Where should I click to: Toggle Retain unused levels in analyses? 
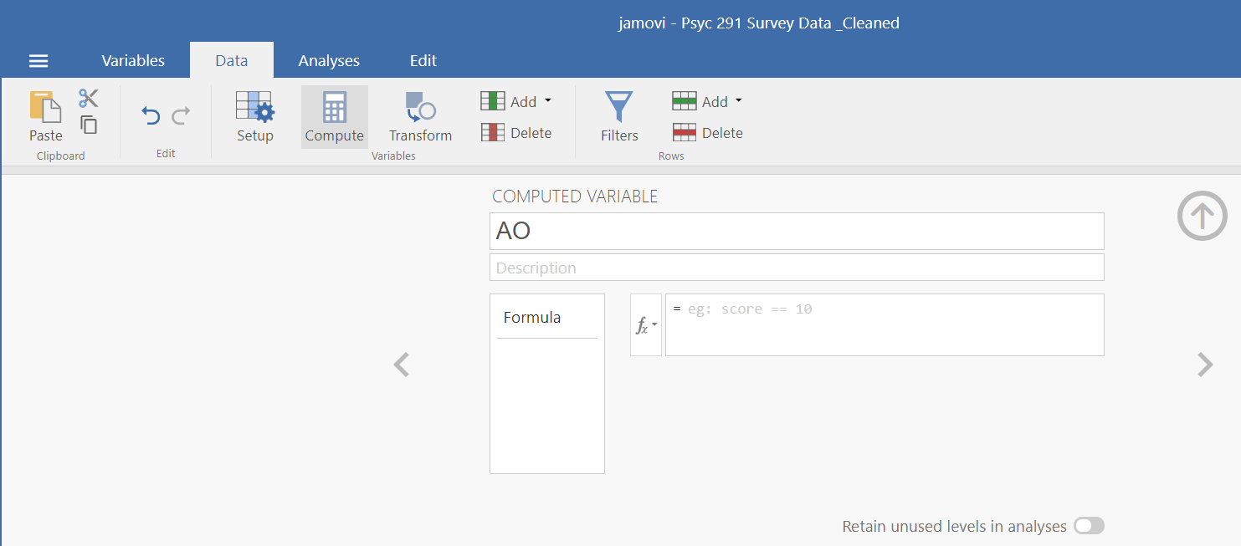(x=1090, y=526)
